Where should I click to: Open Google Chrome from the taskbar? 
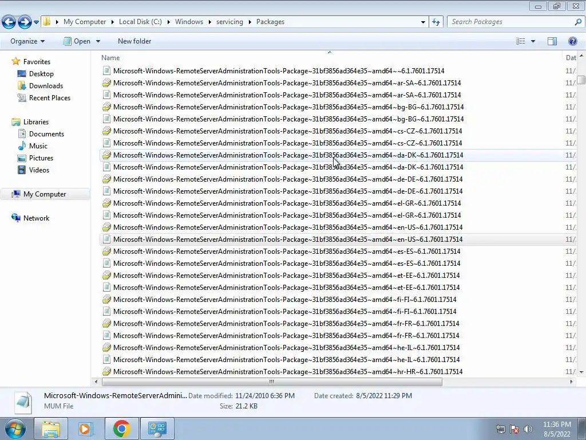(122, 429)
